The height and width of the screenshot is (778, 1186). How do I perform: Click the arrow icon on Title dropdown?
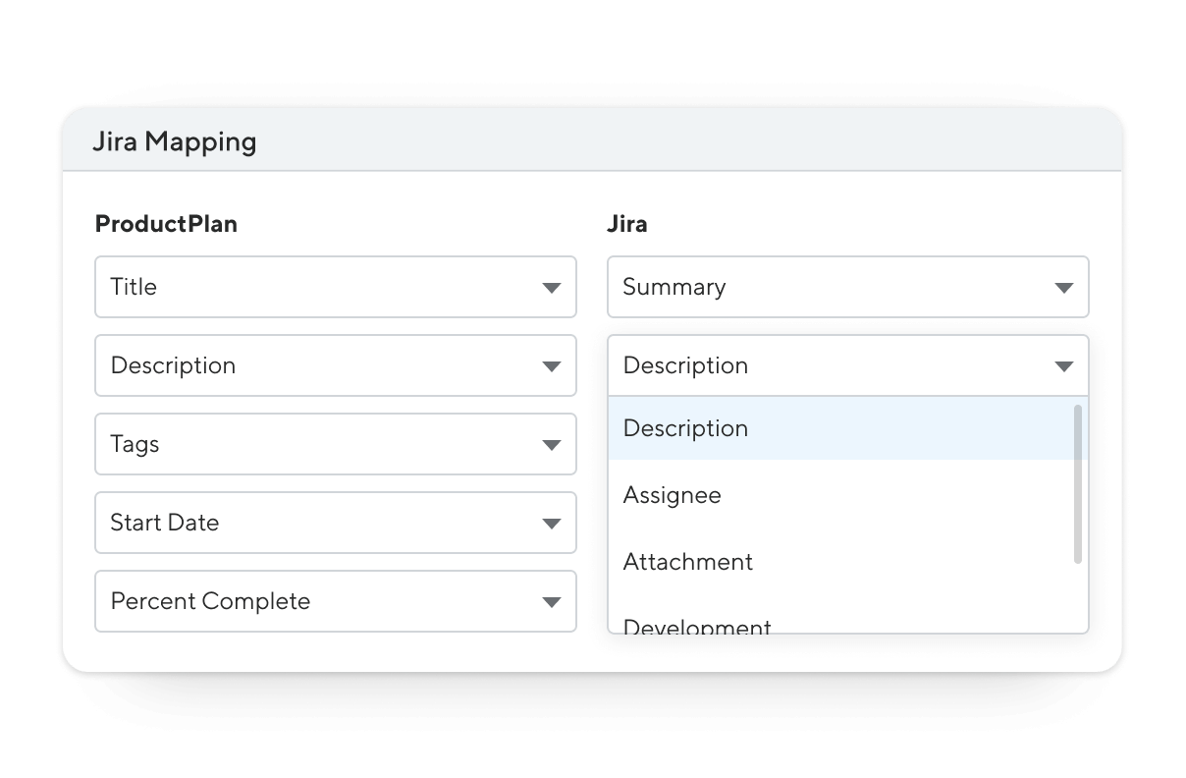click(552, 288)
